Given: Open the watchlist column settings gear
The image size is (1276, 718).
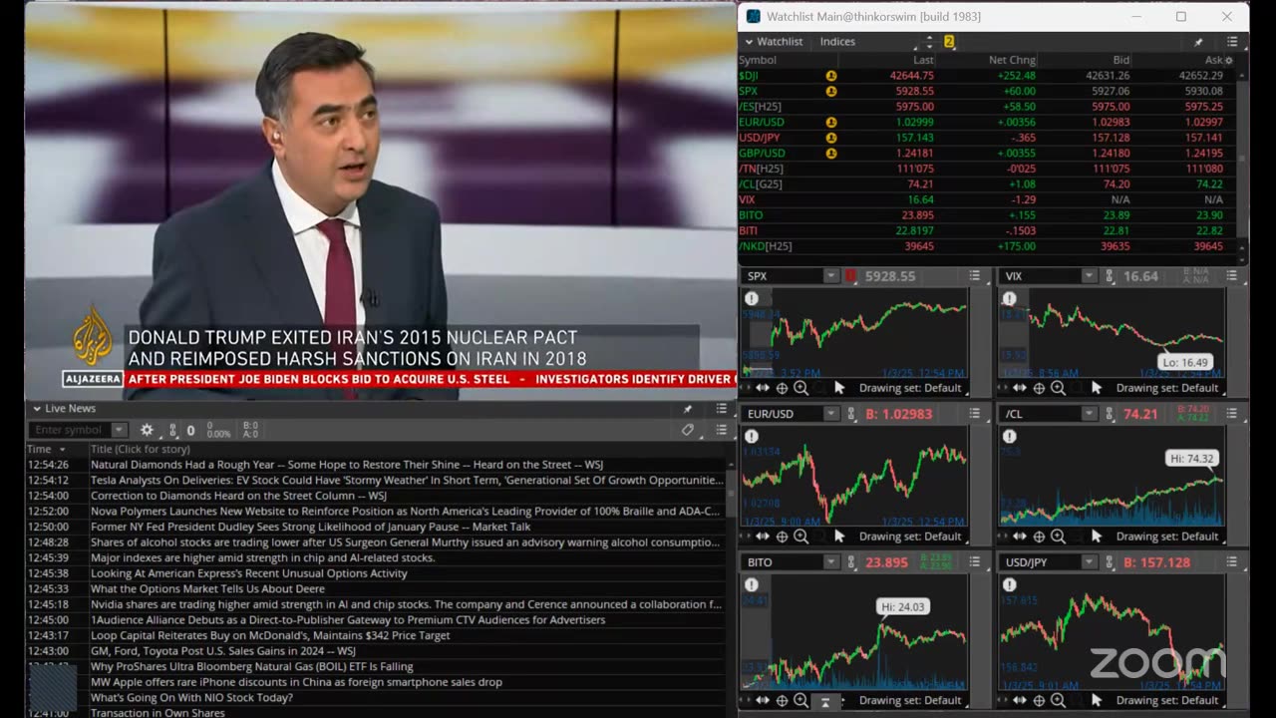Looking at the screenshot, I should pos(1228,60).
